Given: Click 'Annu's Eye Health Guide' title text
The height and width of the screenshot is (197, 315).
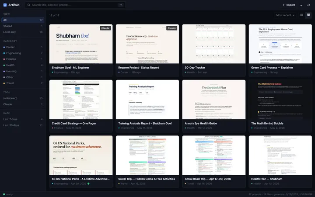Looking at the screenshot, I should click(201, 123).
